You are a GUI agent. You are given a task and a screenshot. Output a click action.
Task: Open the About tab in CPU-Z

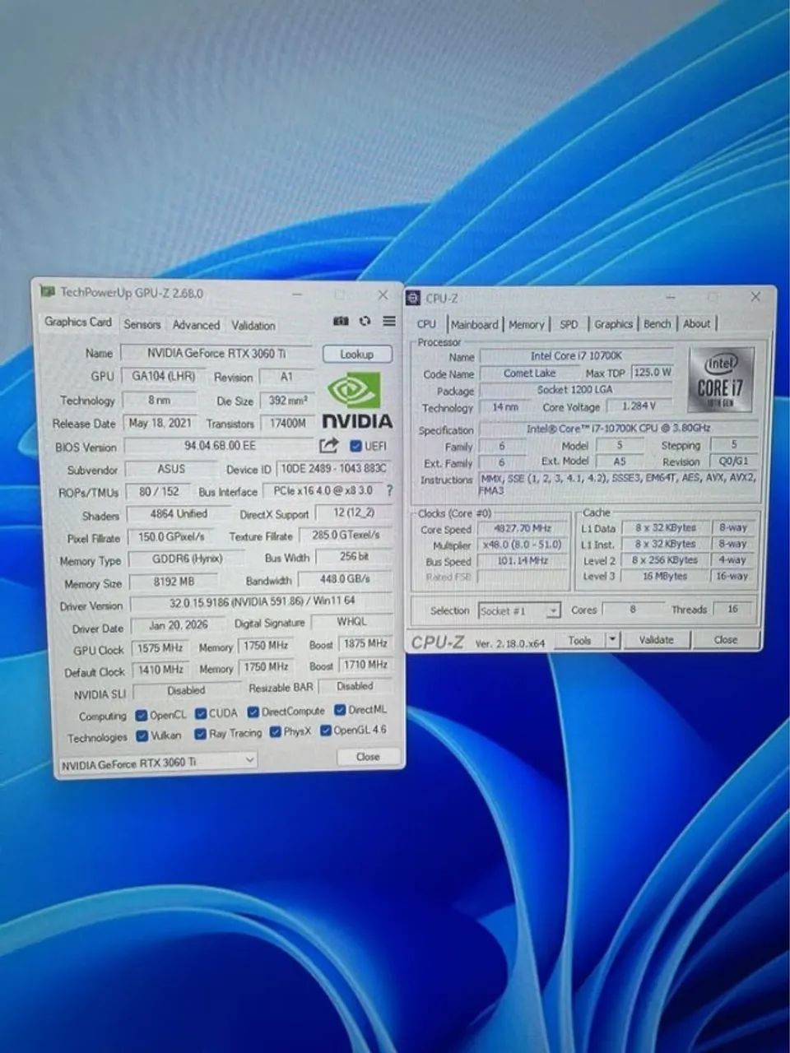(x=697, y=324)
